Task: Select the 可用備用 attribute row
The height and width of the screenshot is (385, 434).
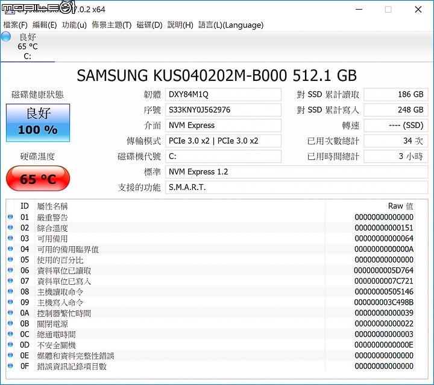Action: coord(210,238)
